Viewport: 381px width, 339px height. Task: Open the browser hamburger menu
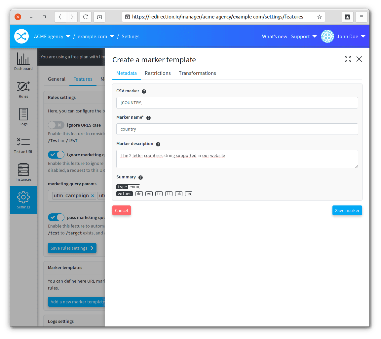pos(361,17)
